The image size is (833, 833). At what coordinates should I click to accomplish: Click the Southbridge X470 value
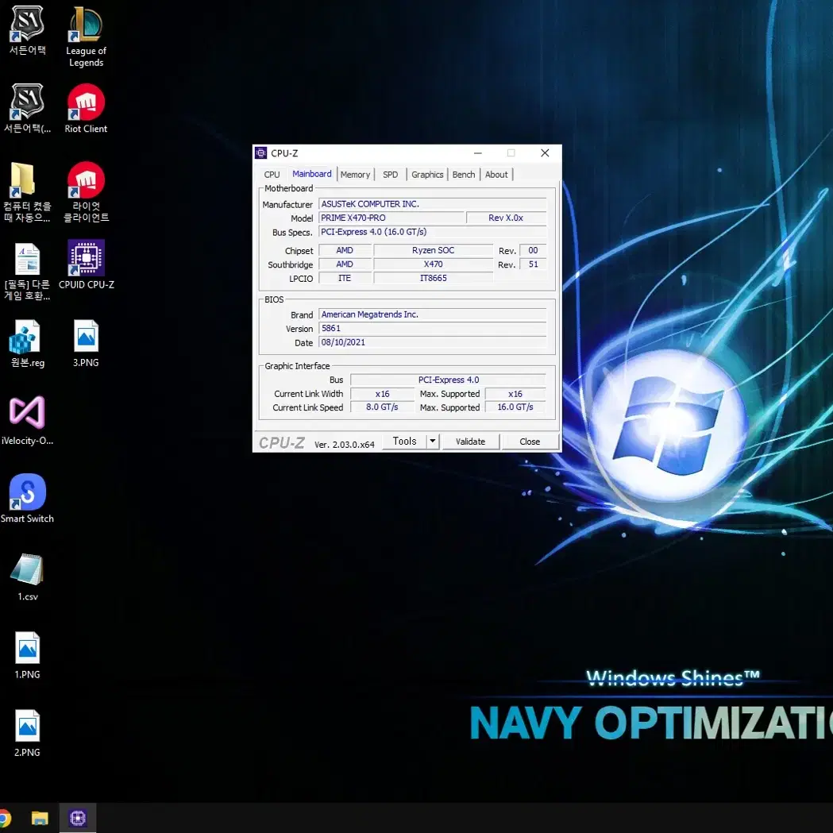pyautogui.click(x=434, y=264)
